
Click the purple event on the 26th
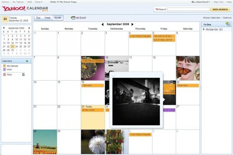(169, 110)
